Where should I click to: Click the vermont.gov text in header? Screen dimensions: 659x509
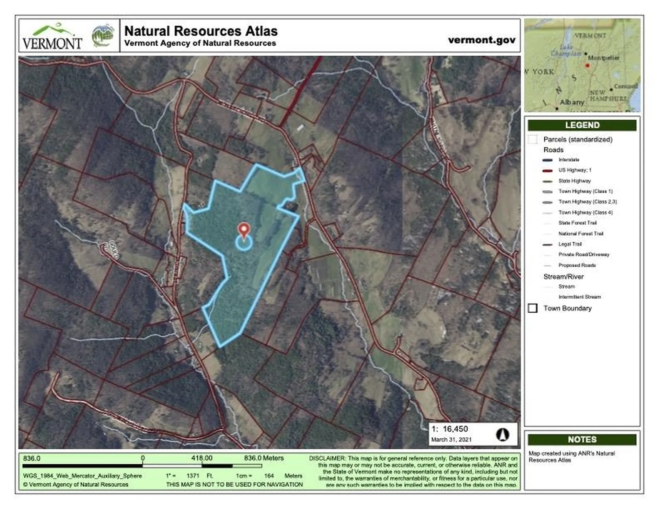point(482,40)
